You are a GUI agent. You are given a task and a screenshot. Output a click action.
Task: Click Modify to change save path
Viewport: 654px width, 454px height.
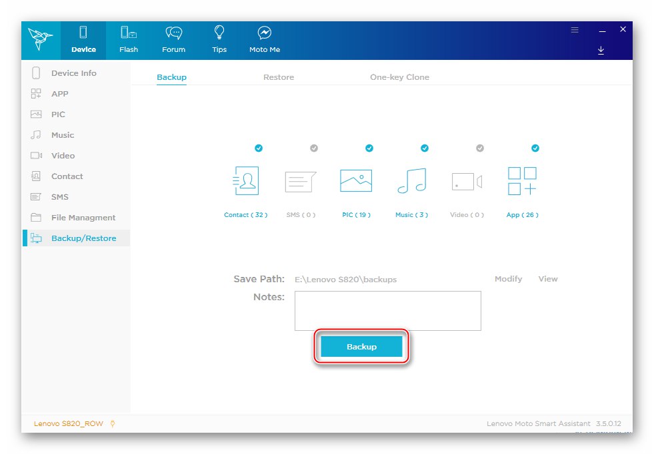pos(509,279)
